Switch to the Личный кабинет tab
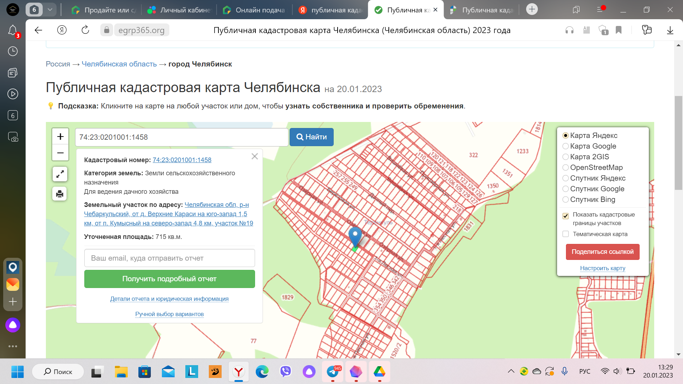 (x=180, y=10)
